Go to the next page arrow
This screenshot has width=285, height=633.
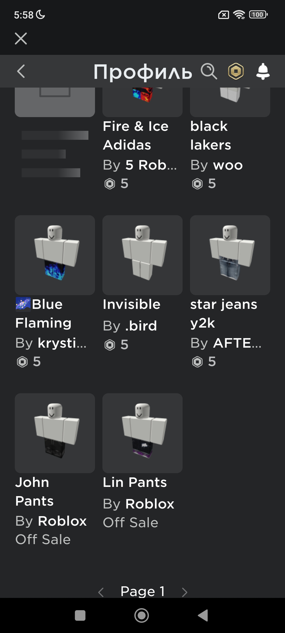click(x=185, y=592)
